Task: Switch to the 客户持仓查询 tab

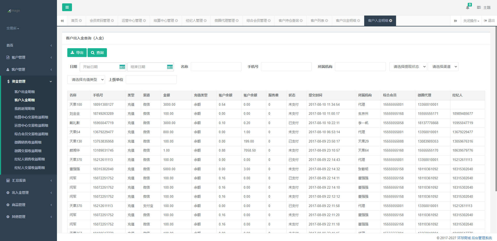Action: 289,21
